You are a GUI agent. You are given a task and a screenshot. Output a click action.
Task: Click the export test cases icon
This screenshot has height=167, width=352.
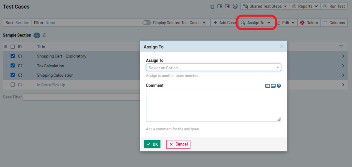click(x=227, y=6)
